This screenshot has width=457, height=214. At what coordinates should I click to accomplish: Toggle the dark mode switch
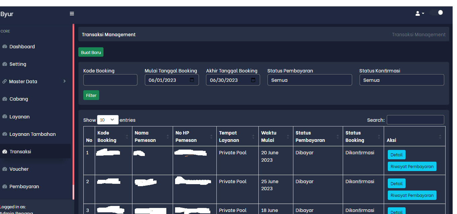click(437, 13)
